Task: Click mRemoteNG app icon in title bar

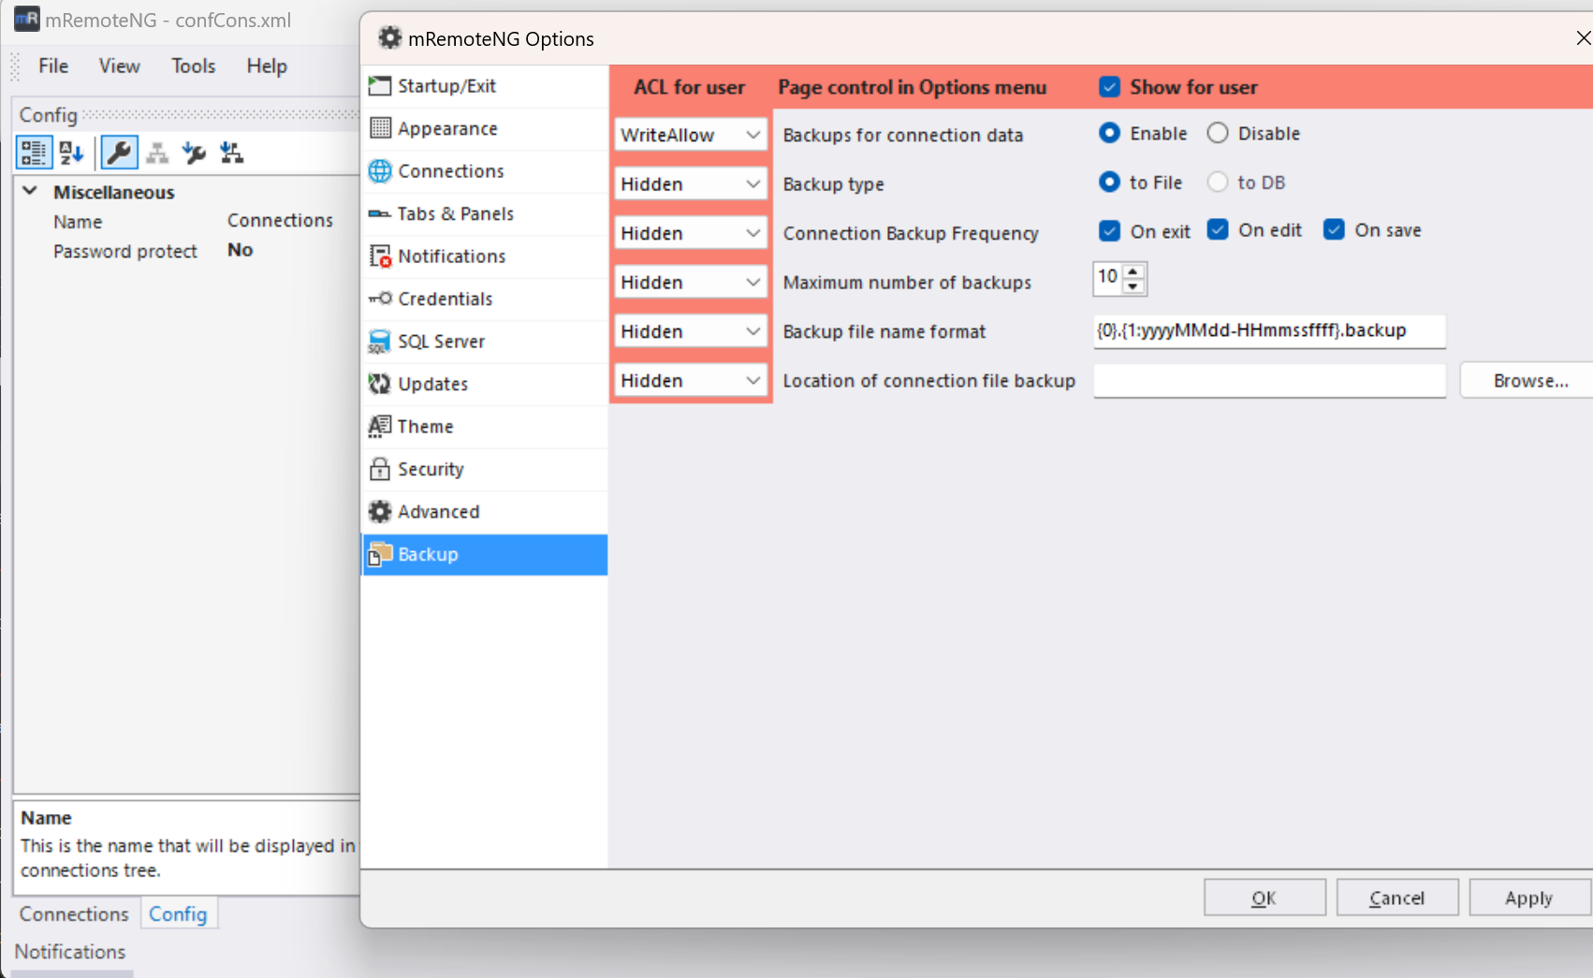Action: click(x=26, y=19)
